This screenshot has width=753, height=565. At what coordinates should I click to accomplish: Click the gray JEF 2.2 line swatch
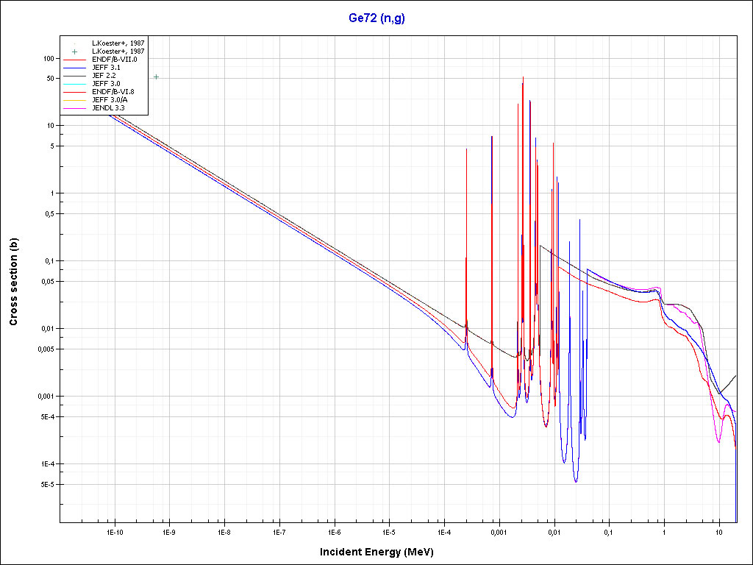point(74,76)
